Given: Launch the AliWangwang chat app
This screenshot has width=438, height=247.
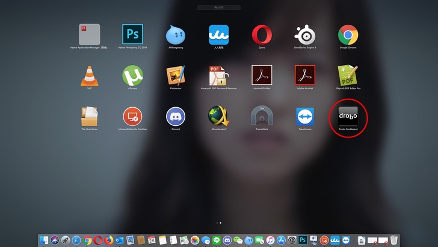Looking at the screenshot, I should tap(176, 34).
